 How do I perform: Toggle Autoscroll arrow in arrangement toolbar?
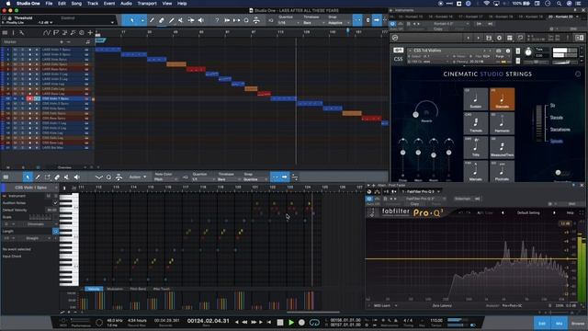(377, 20)
